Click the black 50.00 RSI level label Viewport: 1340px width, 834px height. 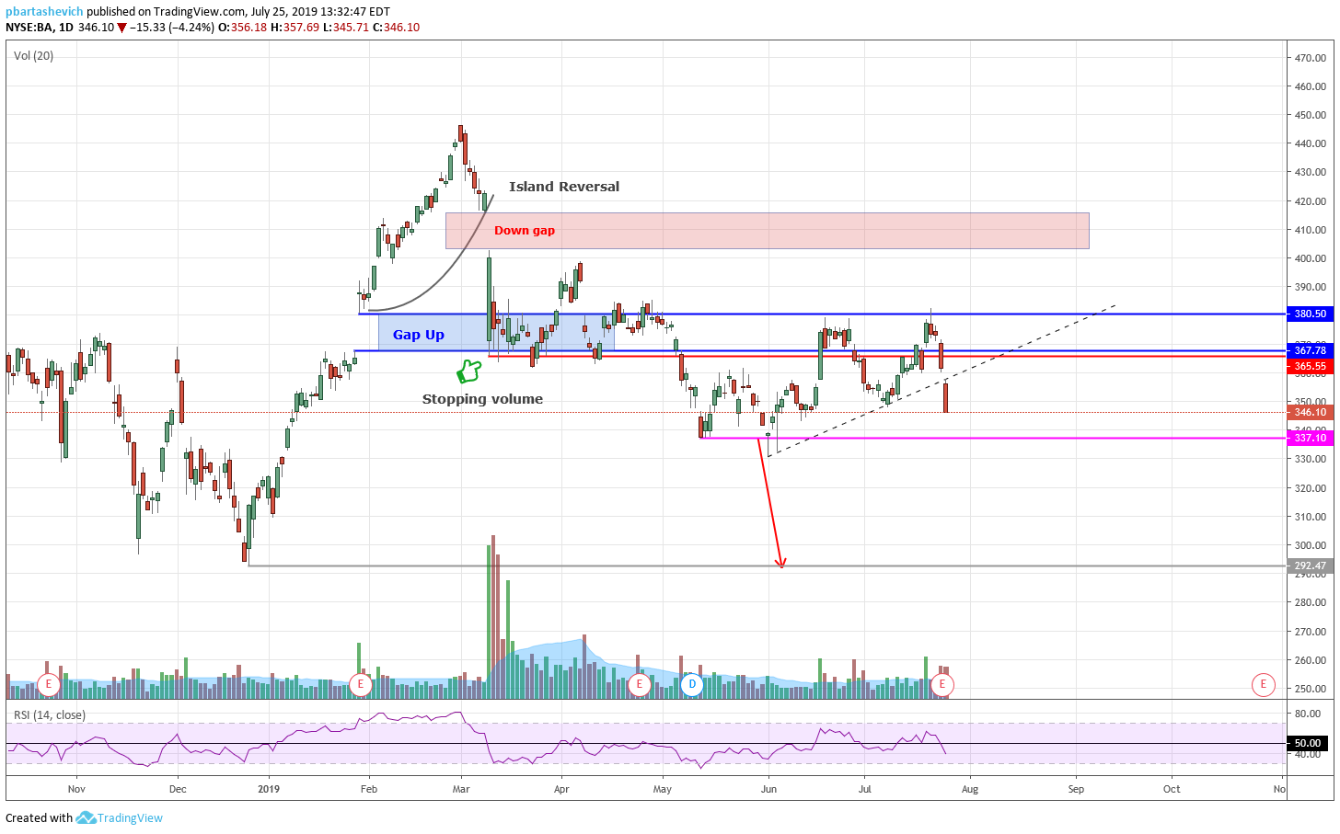point(1308,743)
